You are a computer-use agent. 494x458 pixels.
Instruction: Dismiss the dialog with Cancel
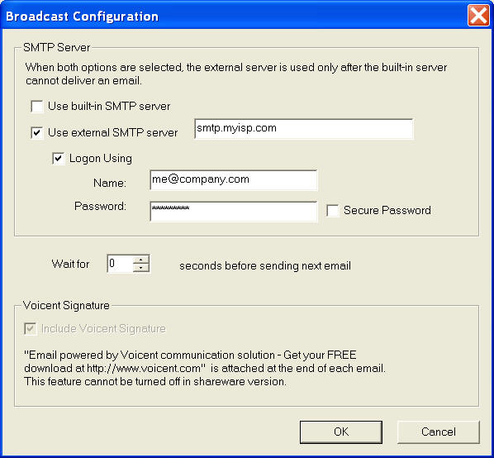click(x=438, y=432)
